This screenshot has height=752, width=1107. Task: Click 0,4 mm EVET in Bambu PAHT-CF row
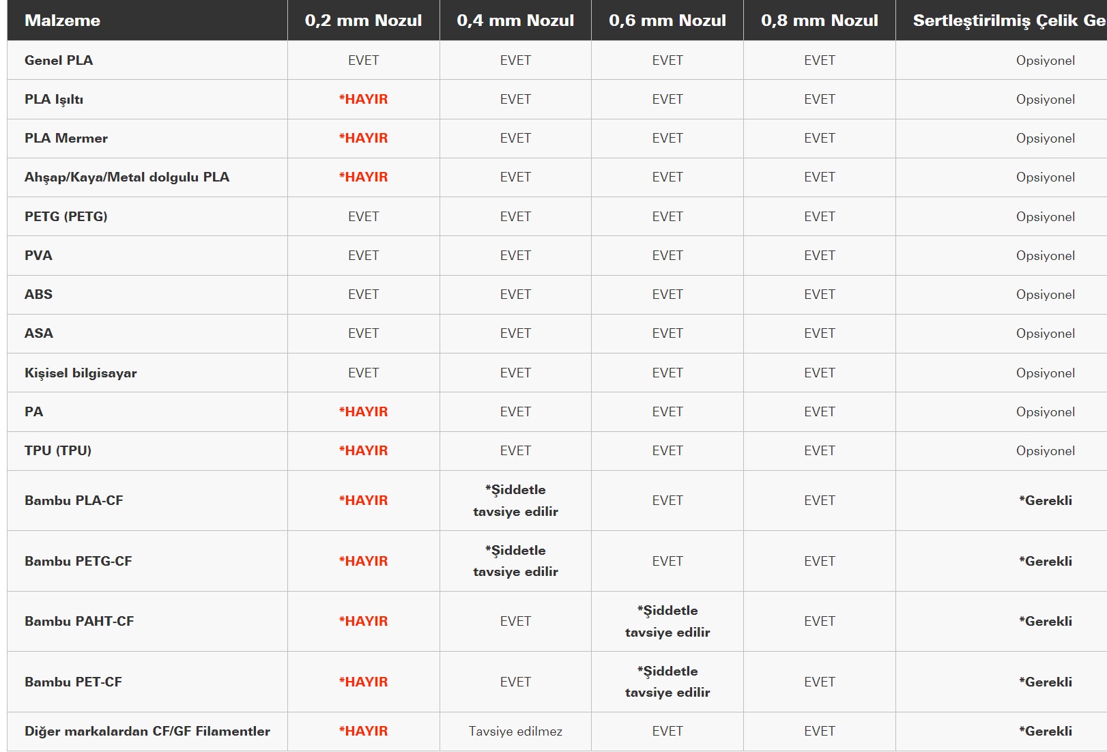pyautogui.click(x=515, y=621)
